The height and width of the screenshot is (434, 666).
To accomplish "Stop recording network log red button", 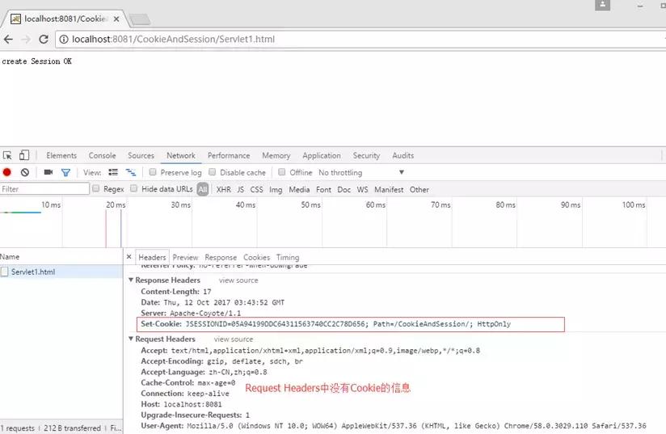I will pyautogui.click(x=6, y=172).
